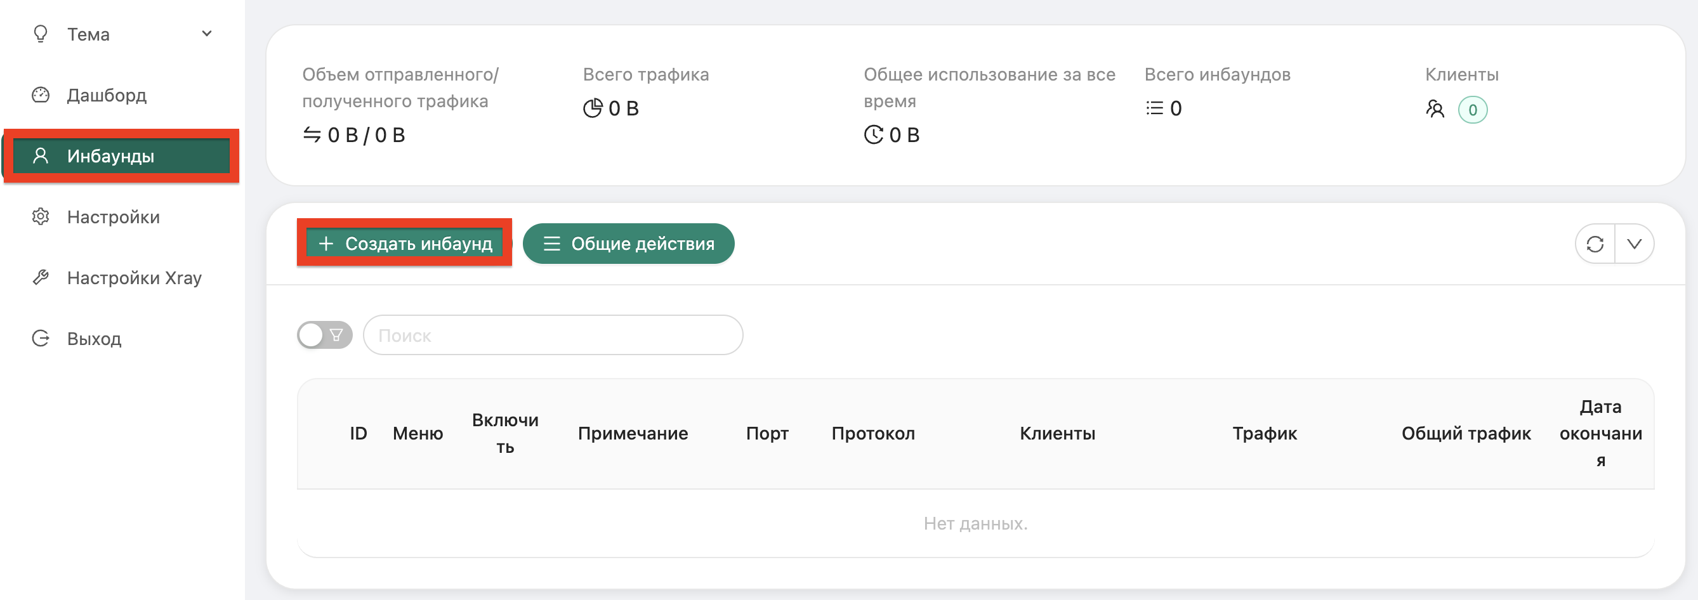Click inside the Поиск search field
The width and height of the screenshot is (1698, 600).
point(553,335)
